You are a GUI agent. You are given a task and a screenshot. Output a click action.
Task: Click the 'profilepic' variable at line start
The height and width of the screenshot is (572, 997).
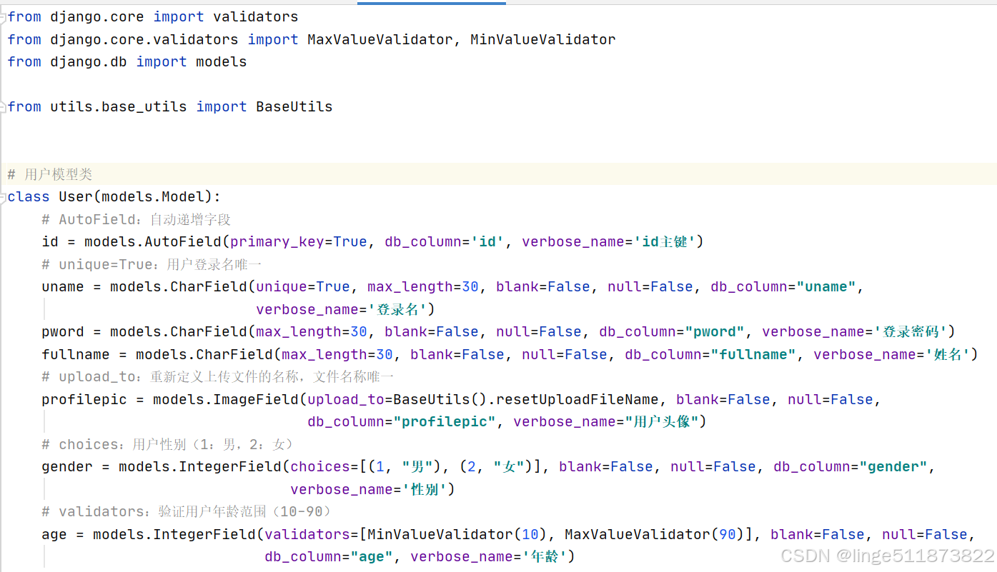point(84,399)
